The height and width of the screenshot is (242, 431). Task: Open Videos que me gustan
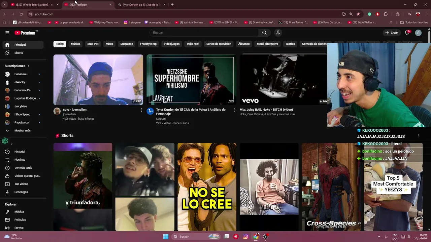[23, 176]
